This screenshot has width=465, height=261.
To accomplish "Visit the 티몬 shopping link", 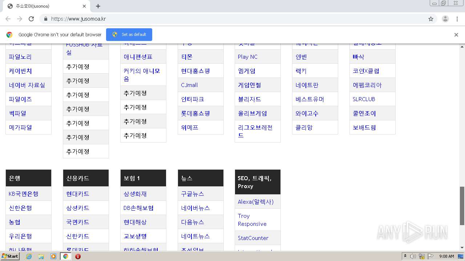I will tap(187, 57).
